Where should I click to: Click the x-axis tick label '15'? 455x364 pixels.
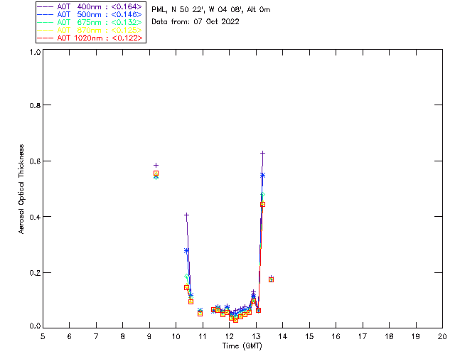(x=309, y=336)
